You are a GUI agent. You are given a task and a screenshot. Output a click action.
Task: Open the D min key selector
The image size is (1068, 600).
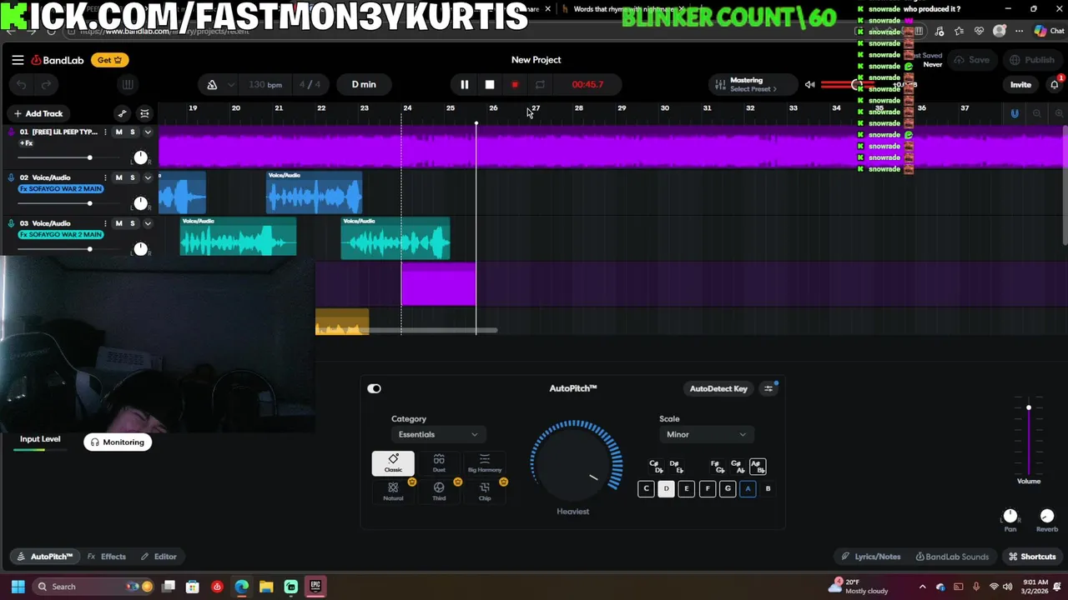click(364, 84)
